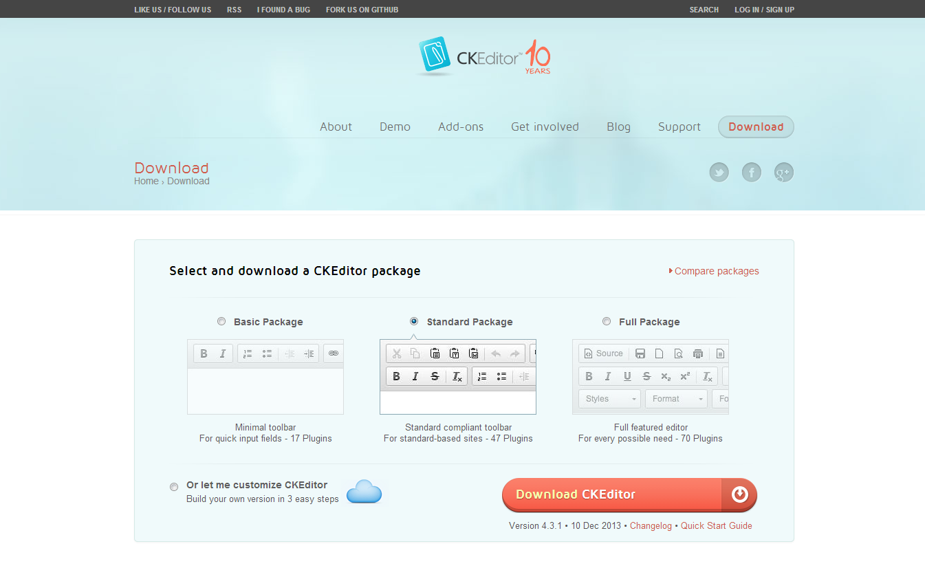Click Redo arrow in Standard Package preview
Image resolution: width=925 pixels, height=577 pixels.
pyautogui.click(x=514, y=353)
